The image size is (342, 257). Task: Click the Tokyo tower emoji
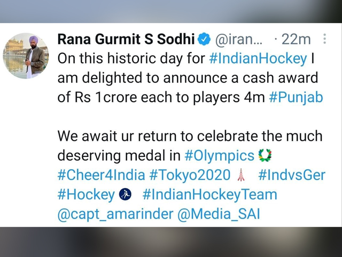(240, 175)
